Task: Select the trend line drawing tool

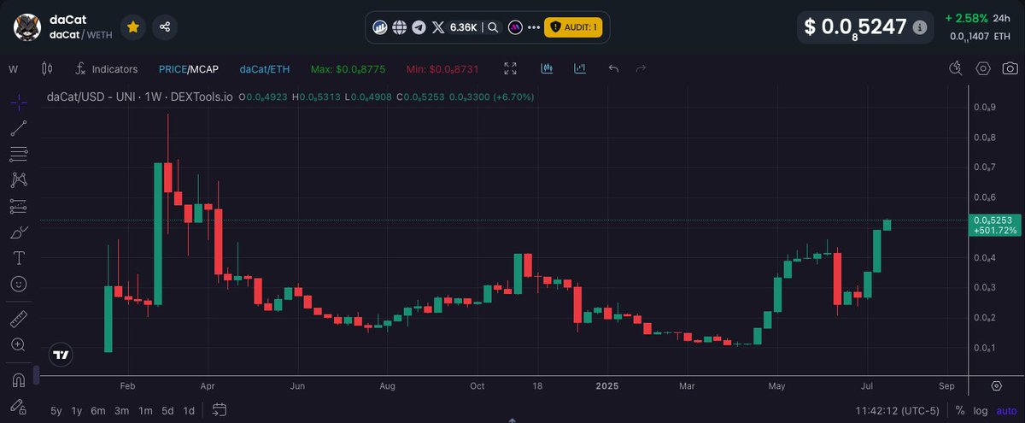Action: (x=19, y=129)
